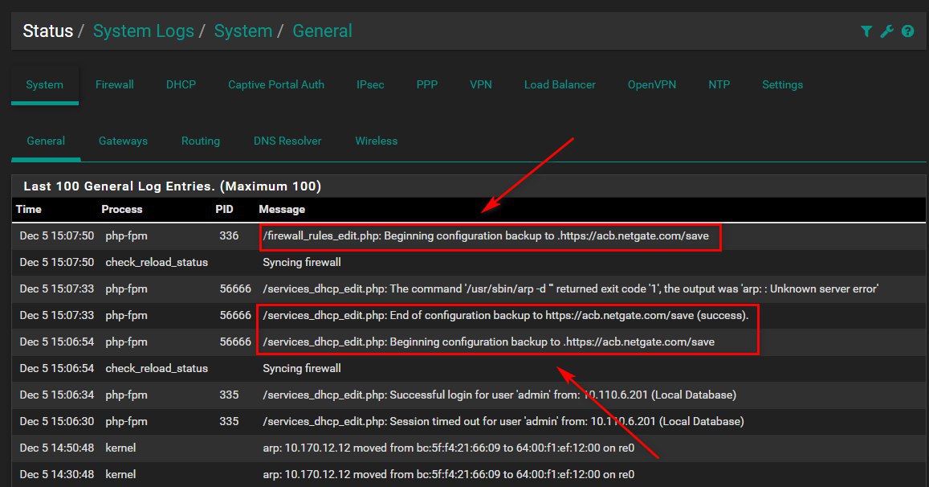The height and width of the screenshot is (487, 929).
Task: Select the Session timed out for admin message
Action: tap(503, 422)
